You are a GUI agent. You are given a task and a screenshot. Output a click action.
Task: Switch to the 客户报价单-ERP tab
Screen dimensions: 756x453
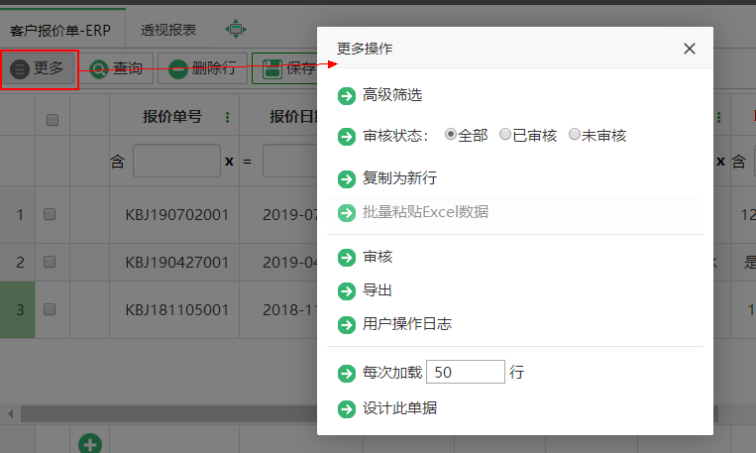click(60, 31)
